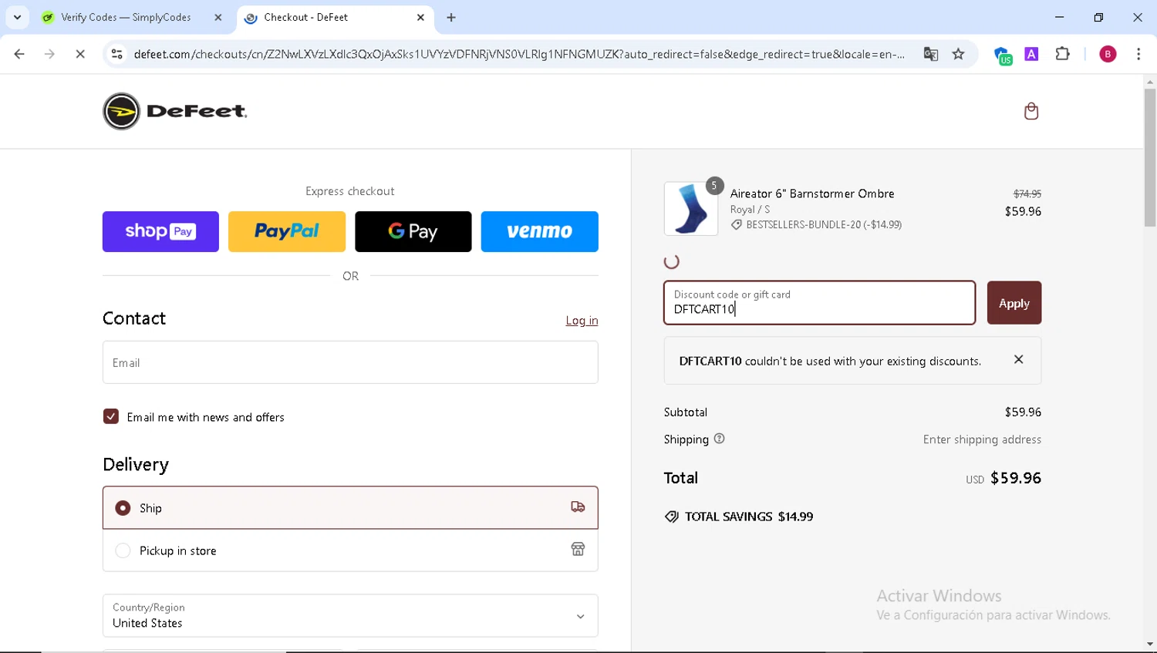Expand the Country/Region dropdown
This screenshot has height=653, width=1157.
point(350,615)
